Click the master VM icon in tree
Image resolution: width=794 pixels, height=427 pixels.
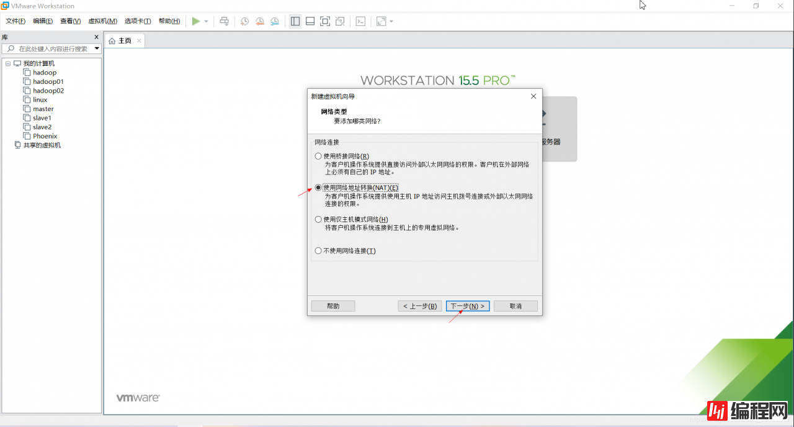(x=27, y=109)
